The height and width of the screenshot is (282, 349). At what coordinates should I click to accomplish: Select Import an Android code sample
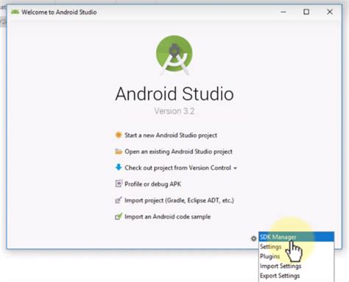pyautogui.click(x=167, y=216)
